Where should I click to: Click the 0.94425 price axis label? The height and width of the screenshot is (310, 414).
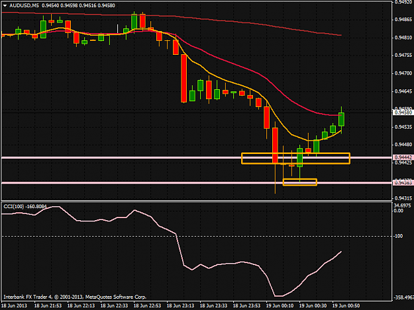click(x=403, y=163)
